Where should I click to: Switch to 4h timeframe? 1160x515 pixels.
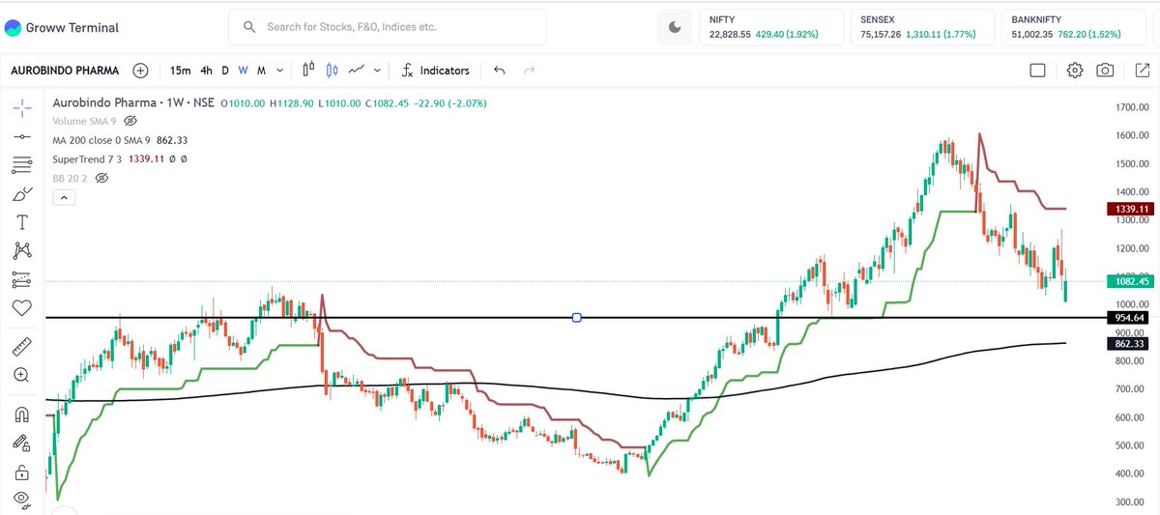pos(206,70)
